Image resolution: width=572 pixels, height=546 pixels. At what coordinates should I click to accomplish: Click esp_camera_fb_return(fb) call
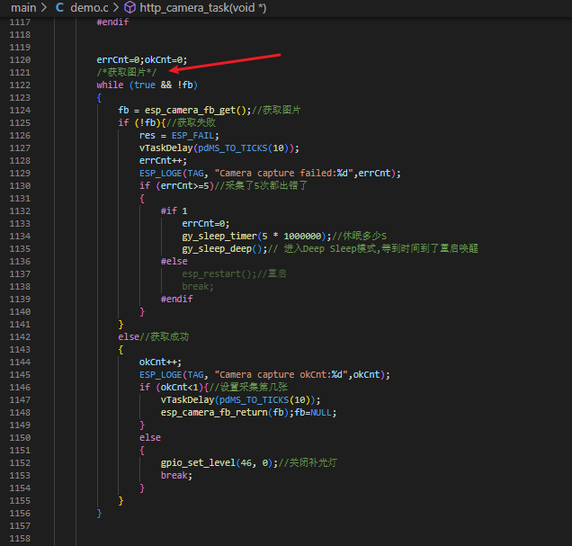pos(224,413)
